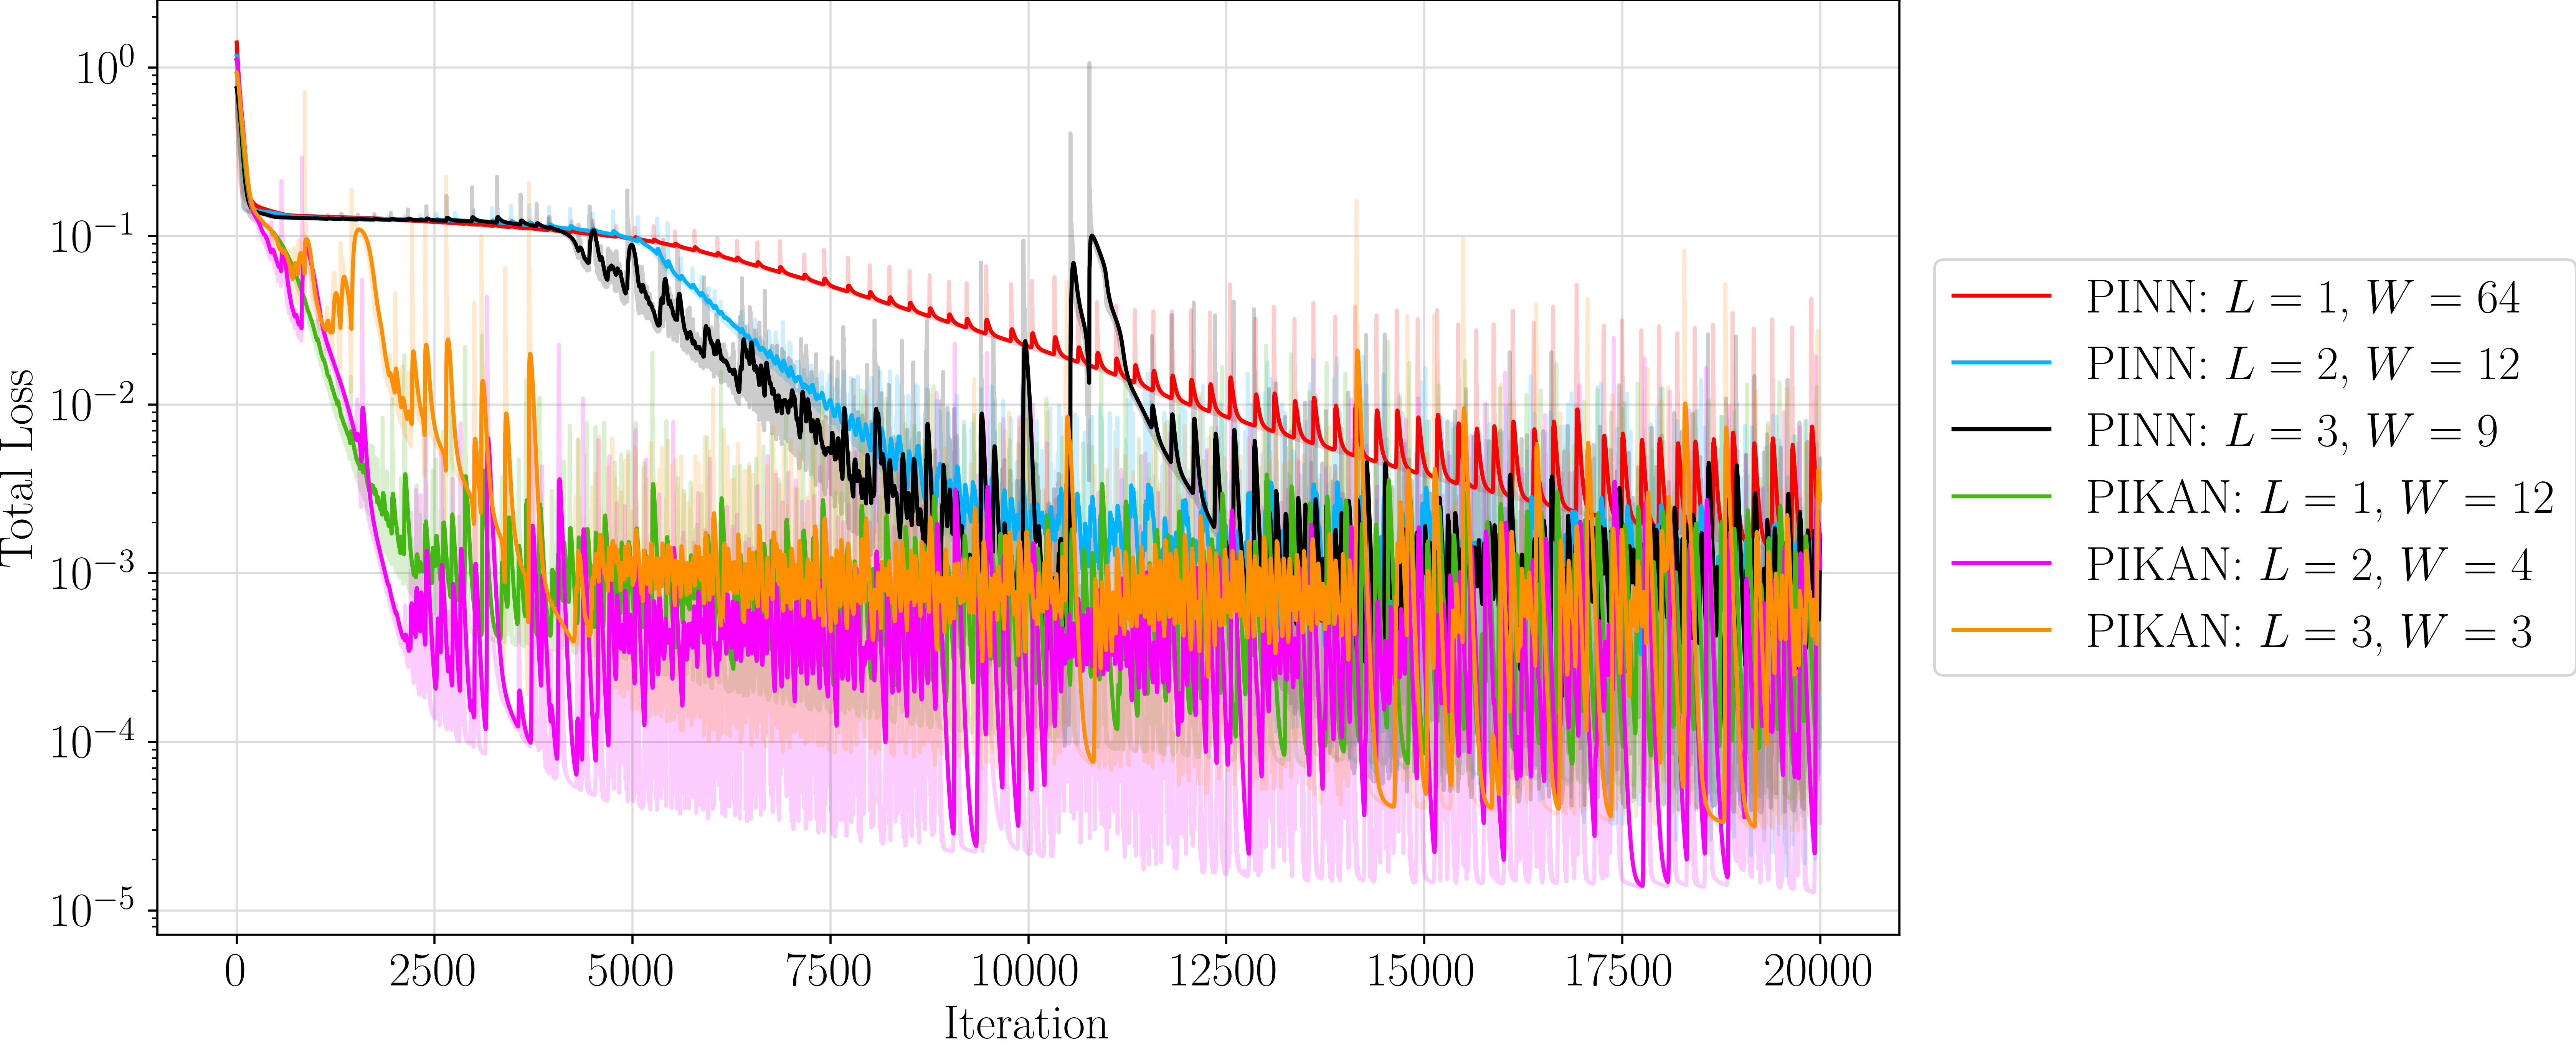
Task: Click the 10^-3 y-axis tick label
Action: pos(92,572)
